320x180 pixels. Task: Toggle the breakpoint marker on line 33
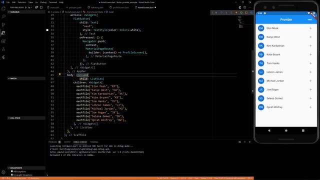coord(47,30)
